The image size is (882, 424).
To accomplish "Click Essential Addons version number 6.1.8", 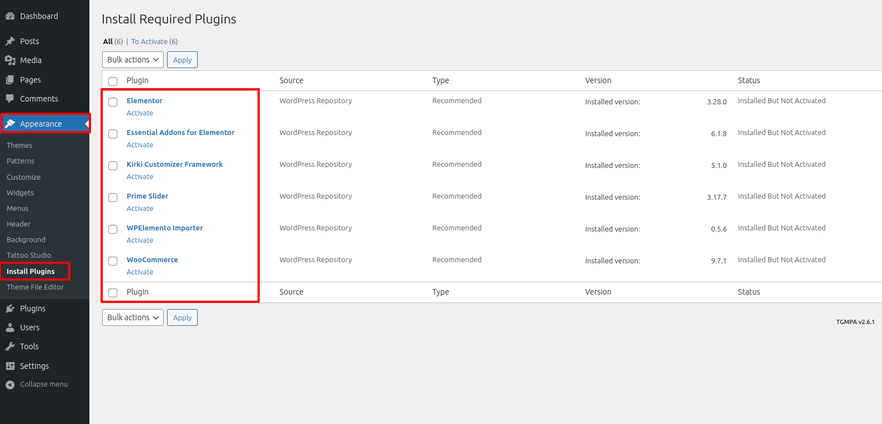I will (x=719, y=133).
